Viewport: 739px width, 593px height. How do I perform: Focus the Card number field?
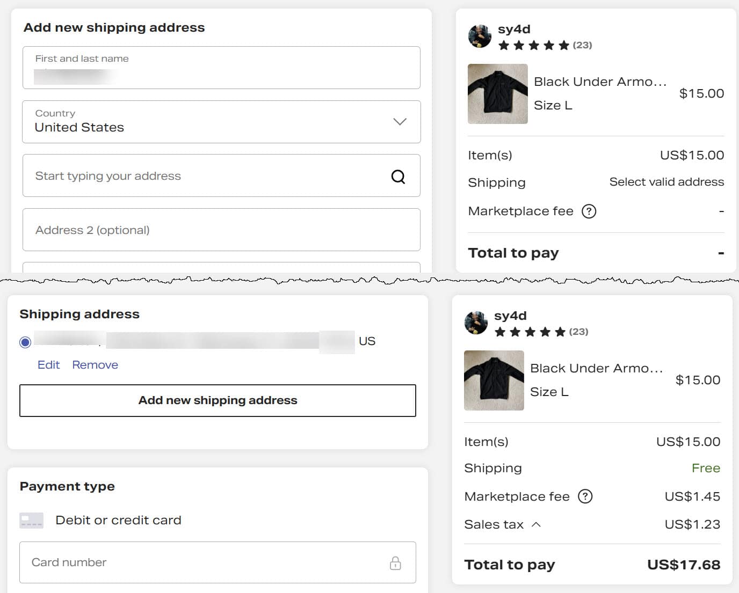tap(218, 562)
